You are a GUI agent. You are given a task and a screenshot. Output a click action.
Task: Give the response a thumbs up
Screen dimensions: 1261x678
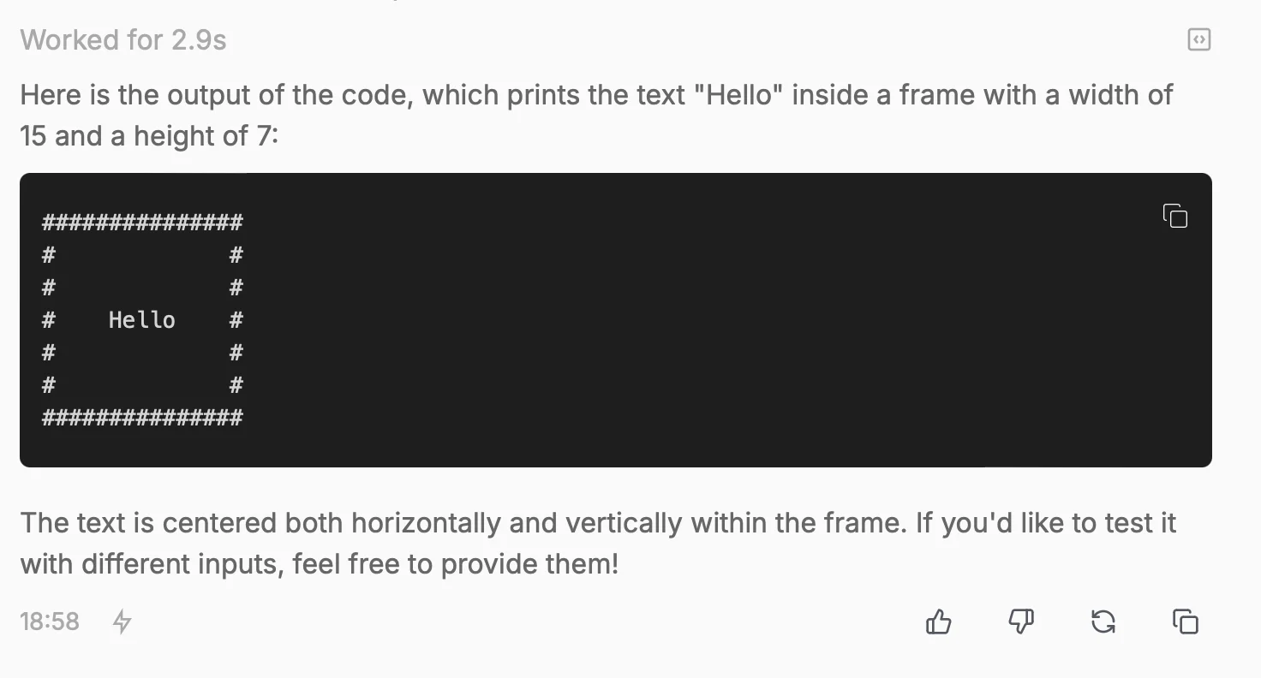coord(939,621)
